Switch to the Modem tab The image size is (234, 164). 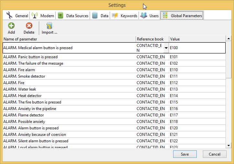pyautogui.click(x=43, y=16)
